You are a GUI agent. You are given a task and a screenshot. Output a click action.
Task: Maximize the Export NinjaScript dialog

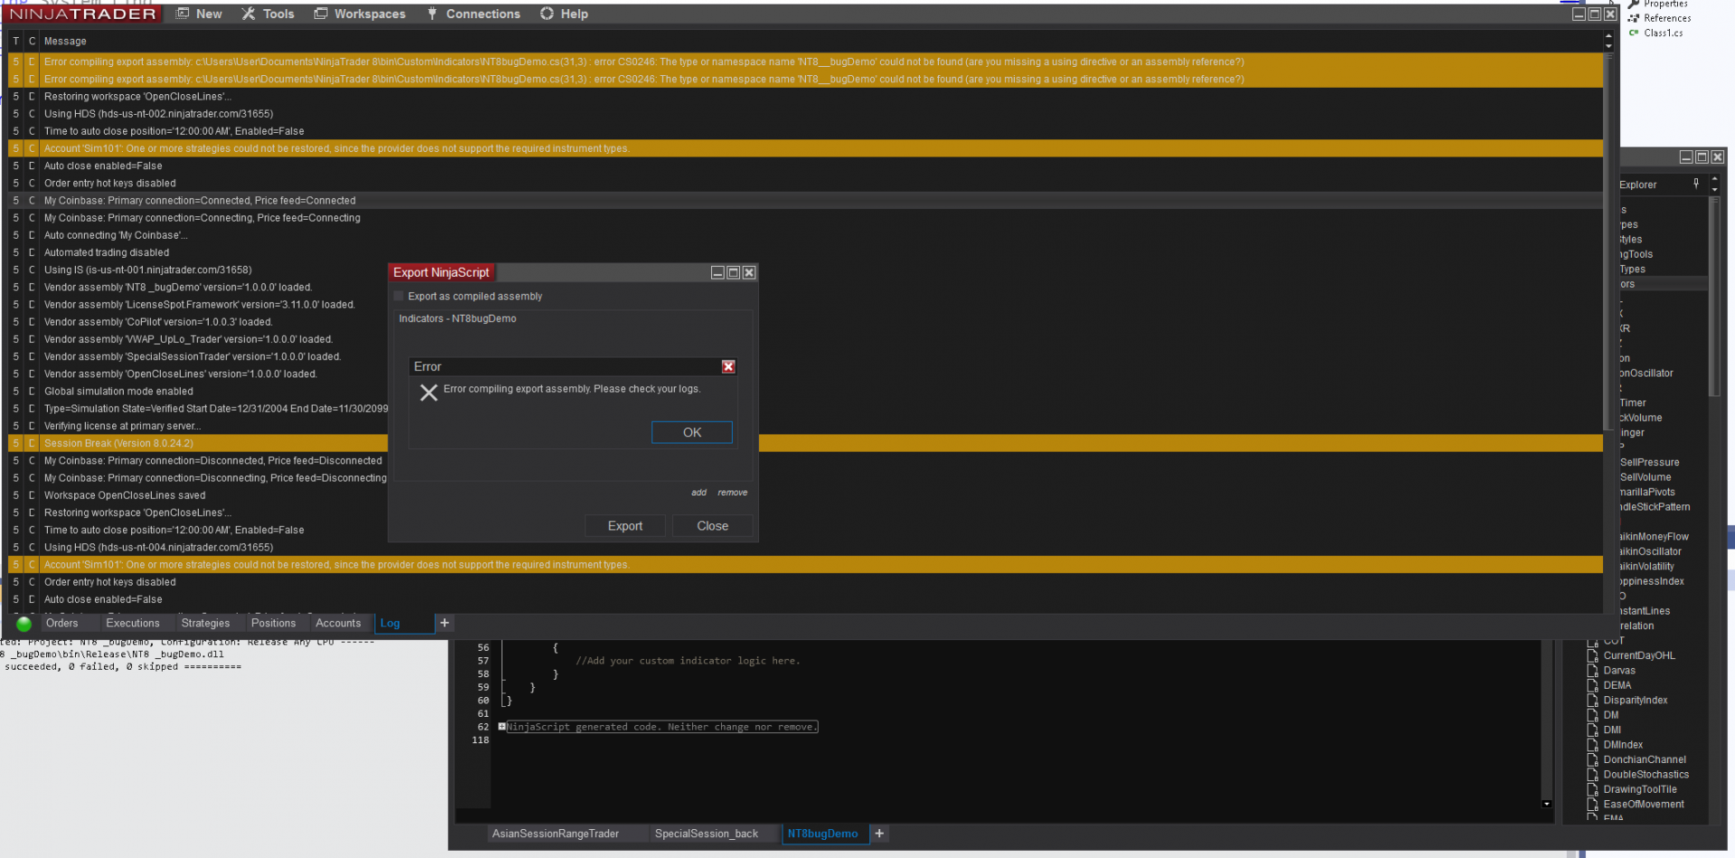point(734,272)
